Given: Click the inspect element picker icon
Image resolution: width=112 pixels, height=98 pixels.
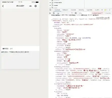Looking at the screenshot, I should click(50, 10).
